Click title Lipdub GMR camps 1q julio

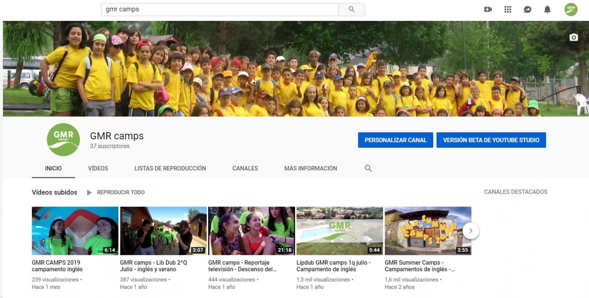334,266
